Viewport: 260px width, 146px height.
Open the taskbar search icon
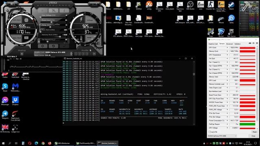[10, 143]
